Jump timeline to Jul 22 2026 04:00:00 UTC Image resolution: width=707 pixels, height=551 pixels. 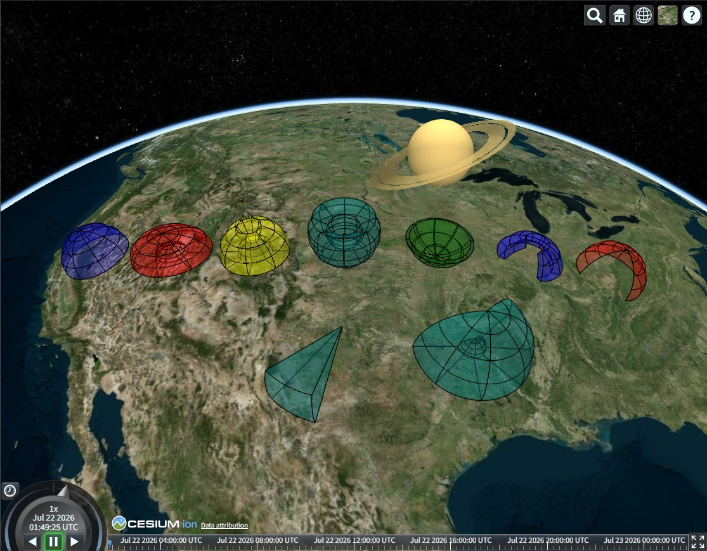pos(161,540)
